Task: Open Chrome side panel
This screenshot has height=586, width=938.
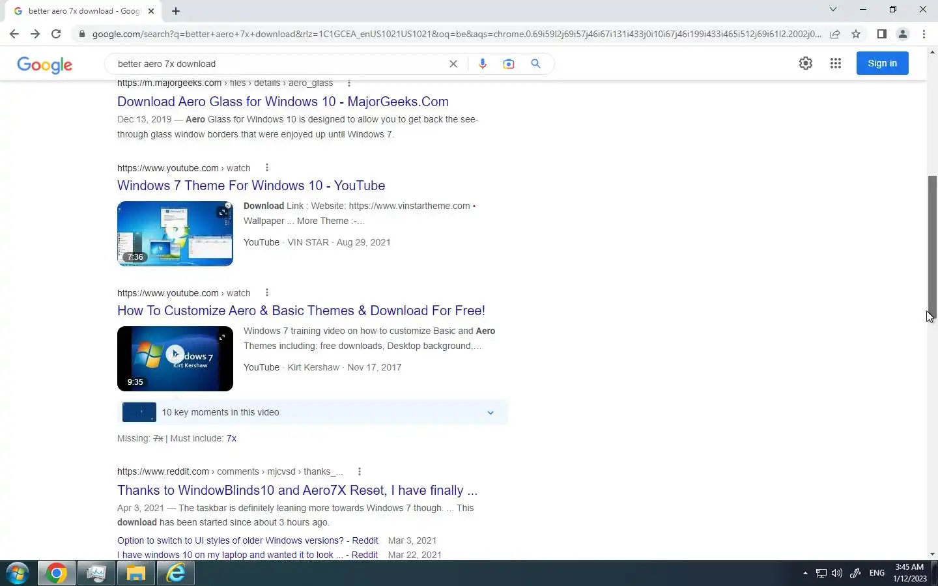Action: click(881, 34)
